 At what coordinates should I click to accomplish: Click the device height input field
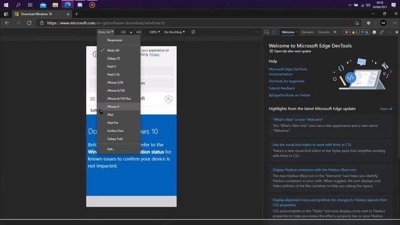click(x=139, y=32)
